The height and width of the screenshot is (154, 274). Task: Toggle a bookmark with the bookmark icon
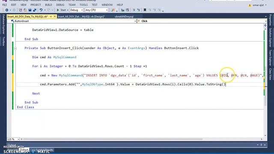145,10
